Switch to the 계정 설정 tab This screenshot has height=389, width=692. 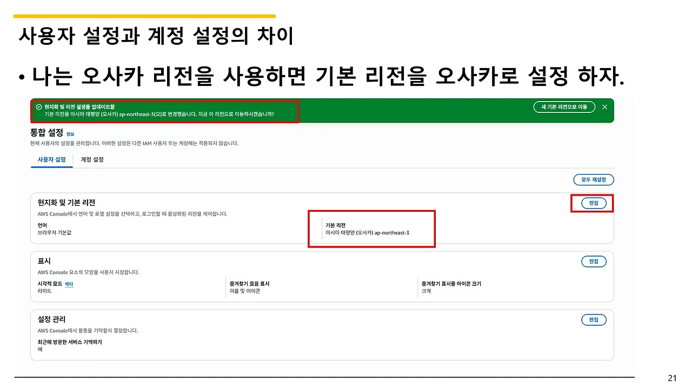pyautogui.click(x=91, y=159)
